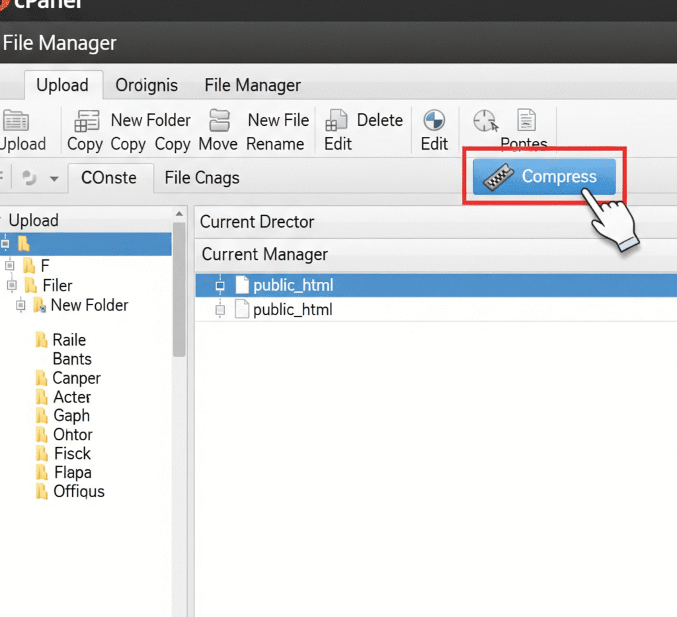Click the Upload heading above folder tree
This screenshot has height=617, width=677.
[x=33, y=220]
